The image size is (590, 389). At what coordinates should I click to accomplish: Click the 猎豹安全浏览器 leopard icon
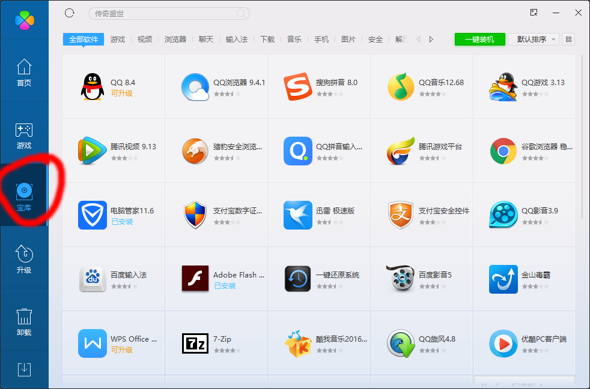pyautogui.click(x=195, y=151)
